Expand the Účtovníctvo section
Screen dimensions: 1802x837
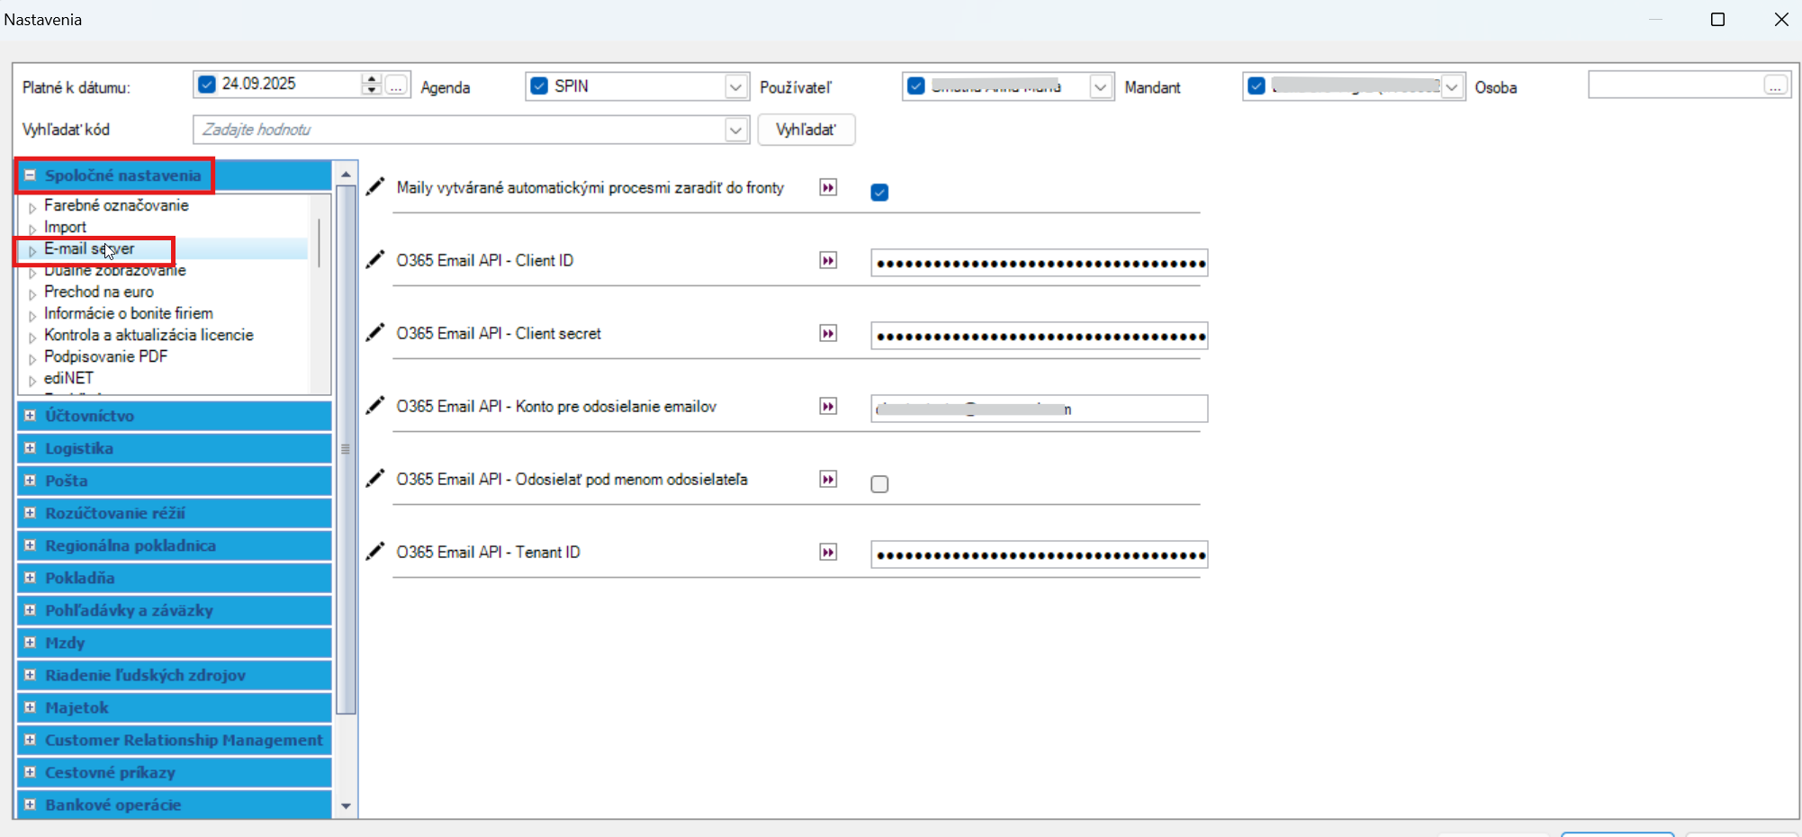click(30, 416)
